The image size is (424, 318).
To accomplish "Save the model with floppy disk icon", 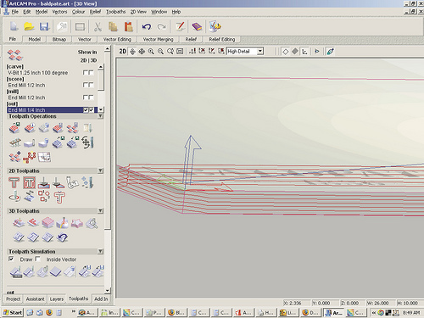I will click(44, 26).
